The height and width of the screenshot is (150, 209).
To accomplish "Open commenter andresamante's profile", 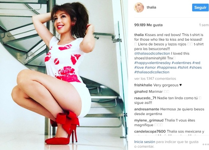I will (x=147, y=109).
